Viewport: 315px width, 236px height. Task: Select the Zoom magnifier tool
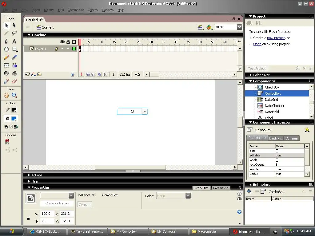[x=14, y=95]
